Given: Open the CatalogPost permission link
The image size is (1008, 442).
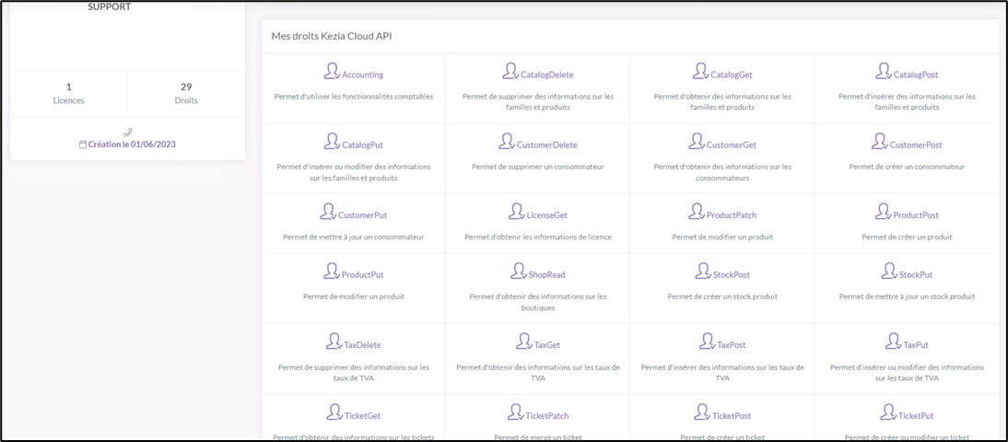Looking at the screenshot, I should (x=915, y=75).
